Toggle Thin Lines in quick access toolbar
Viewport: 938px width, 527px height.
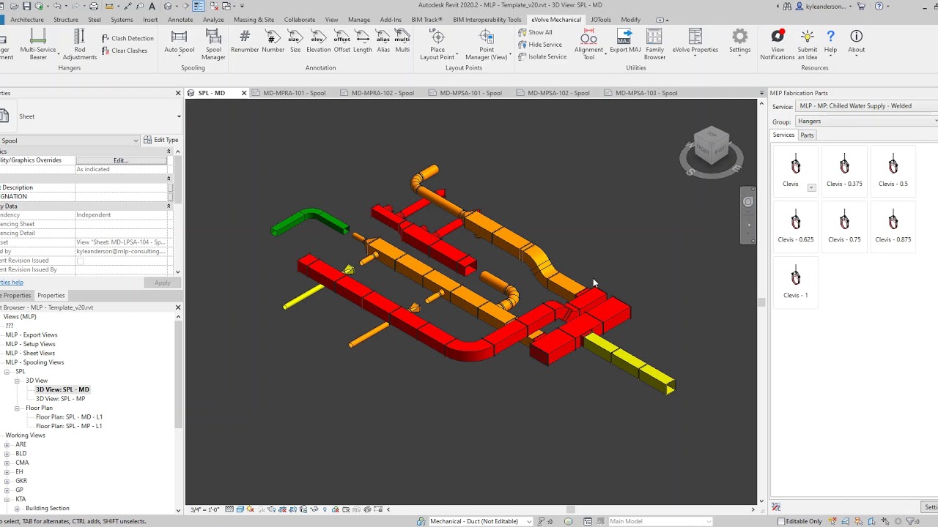pos(199,6)
